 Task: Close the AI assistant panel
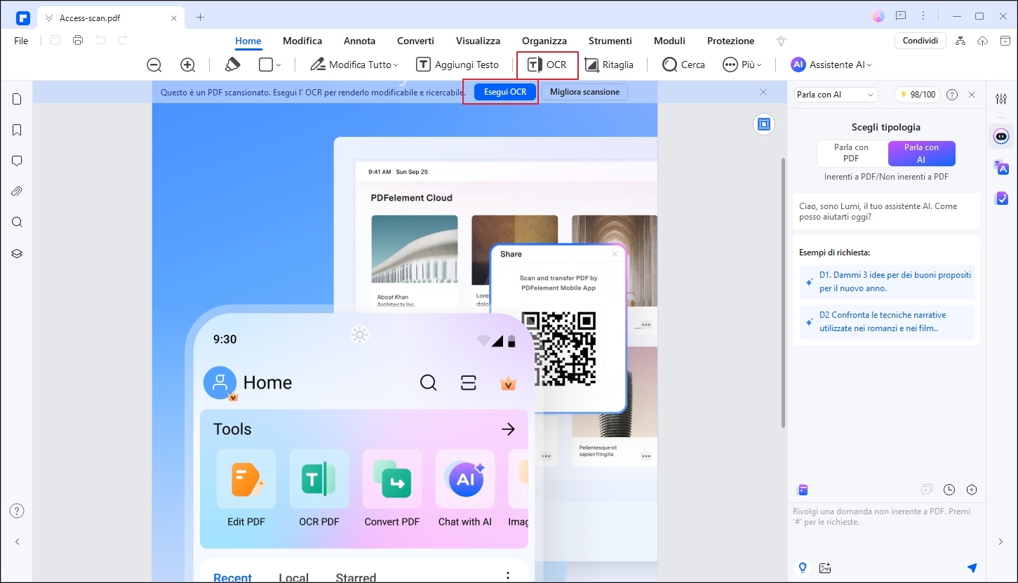[972, 95]
